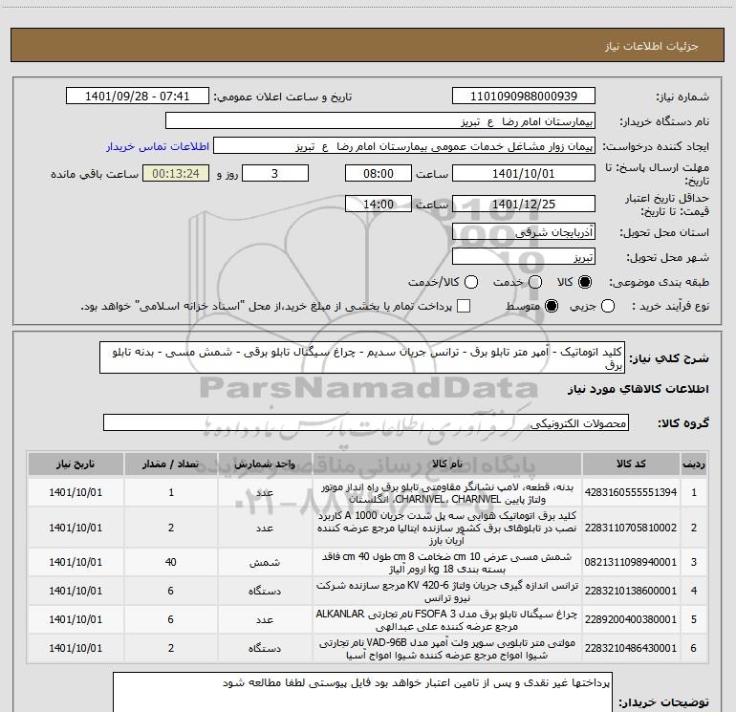
Task: Click the section heading اطلاعات کالاهای مورد نیاز
Action: coord(638,389)
